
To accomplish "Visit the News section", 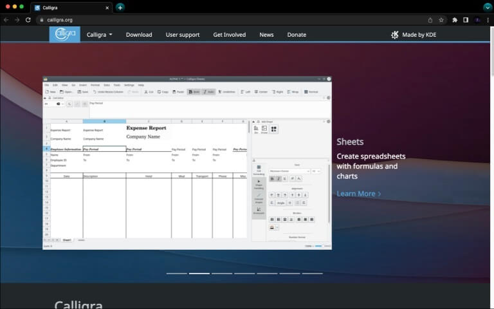I will [x=266, y=35].
